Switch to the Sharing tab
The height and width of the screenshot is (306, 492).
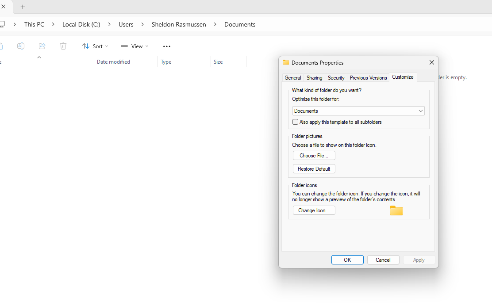point(314,77)
